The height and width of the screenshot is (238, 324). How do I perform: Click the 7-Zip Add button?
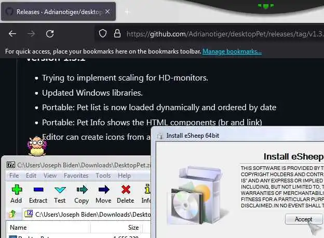16,194
